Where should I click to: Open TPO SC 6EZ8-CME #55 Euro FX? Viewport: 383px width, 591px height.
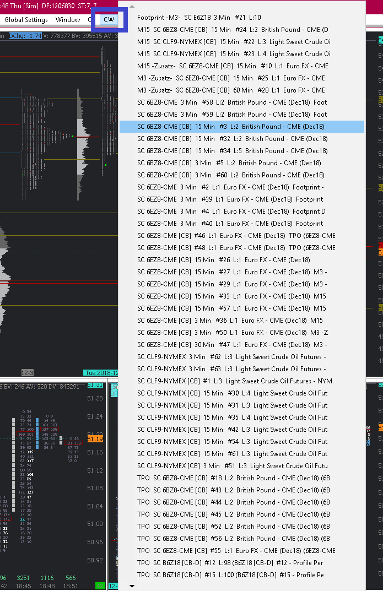[242, 551]
